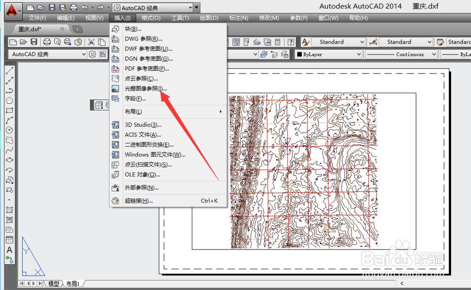Click the Help question mark icon
This screenshot has height=290, width=471.
[x=291, y=42]
